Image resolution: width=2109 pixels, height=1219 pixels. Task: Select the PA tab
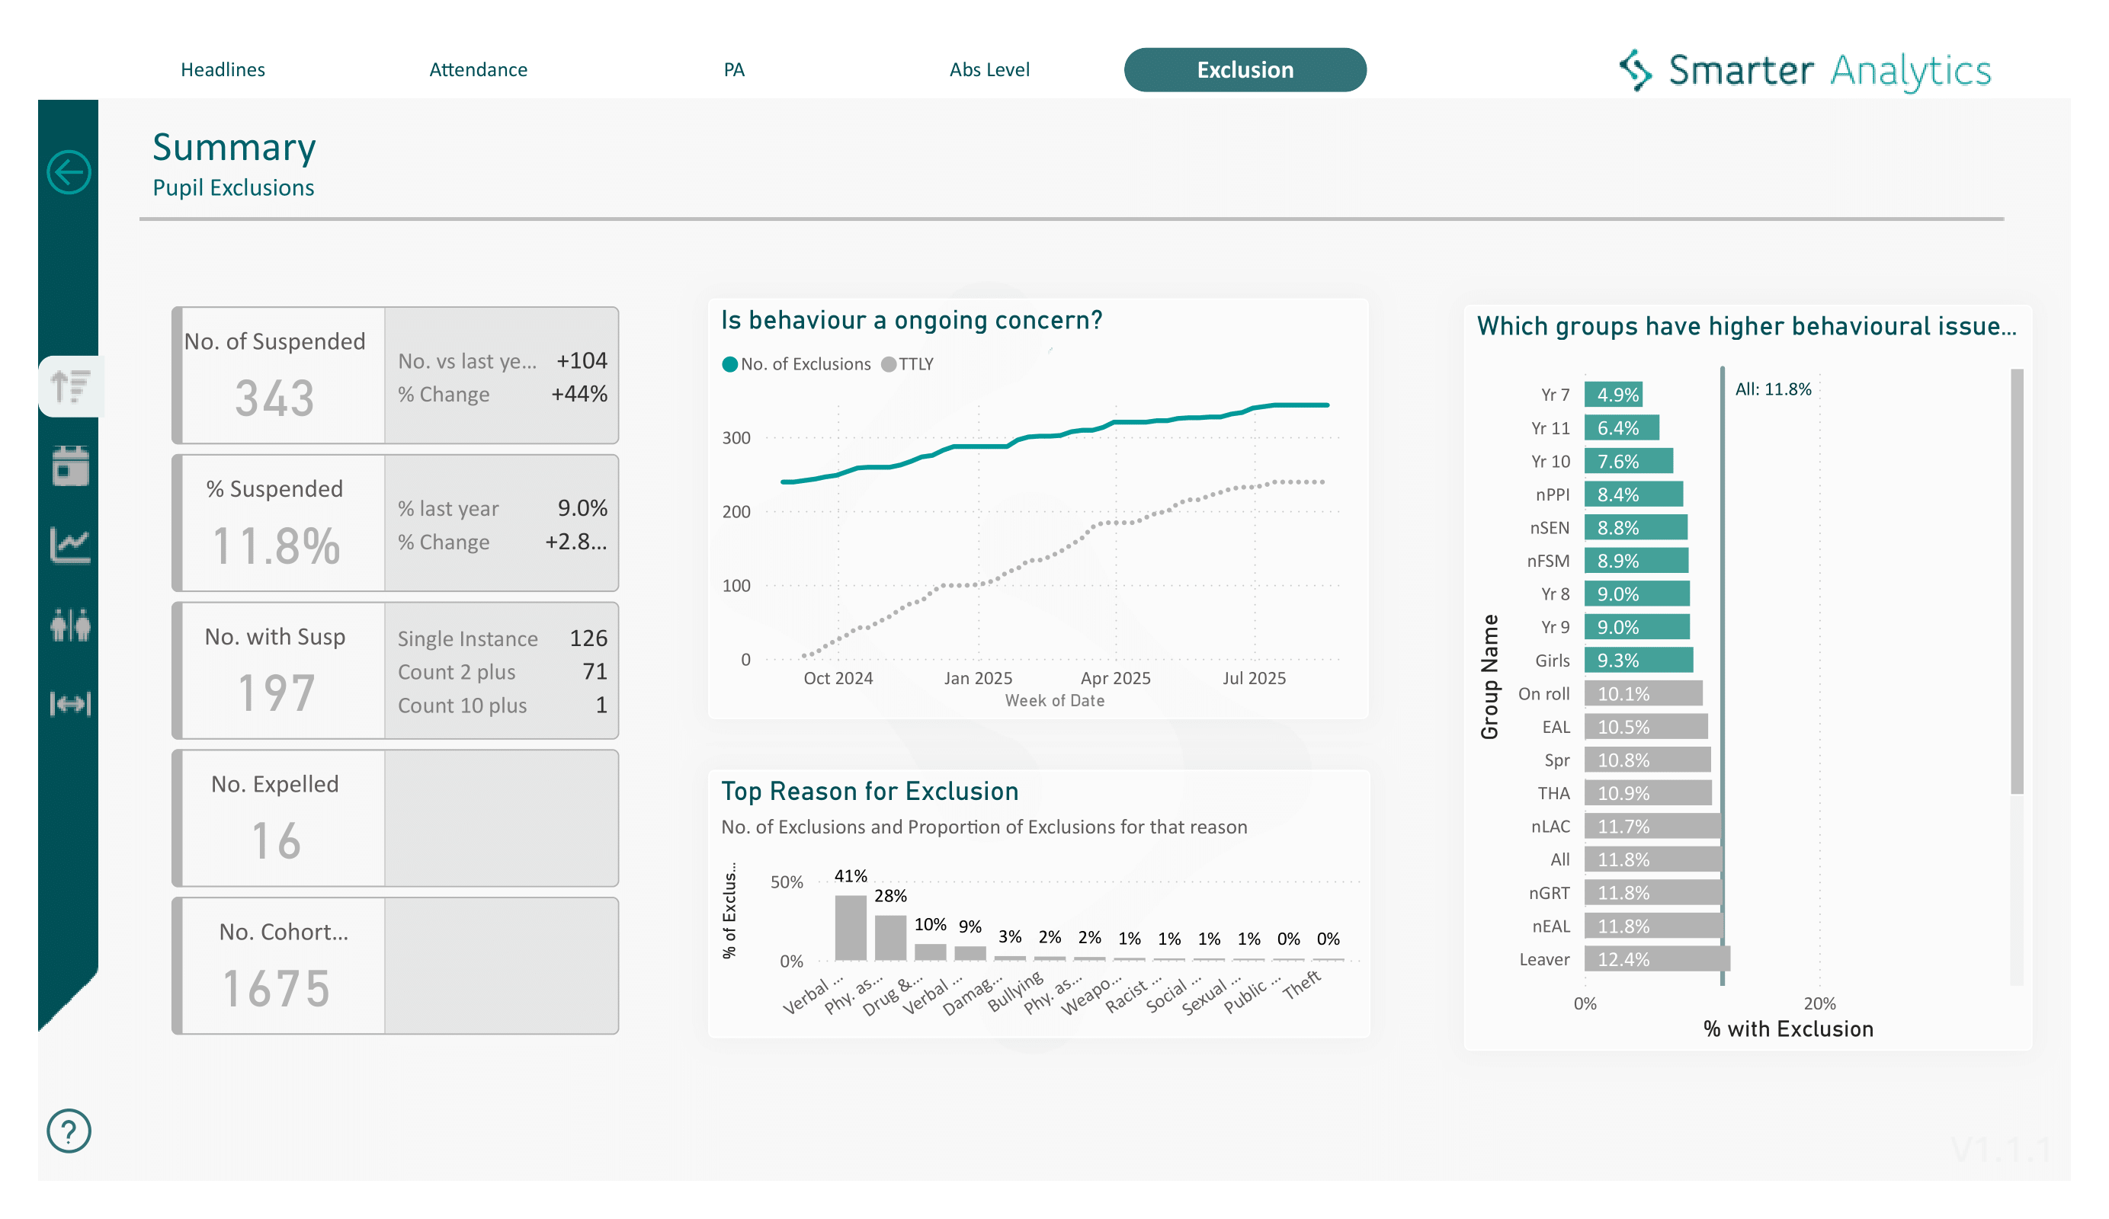[x=734, y=69]
